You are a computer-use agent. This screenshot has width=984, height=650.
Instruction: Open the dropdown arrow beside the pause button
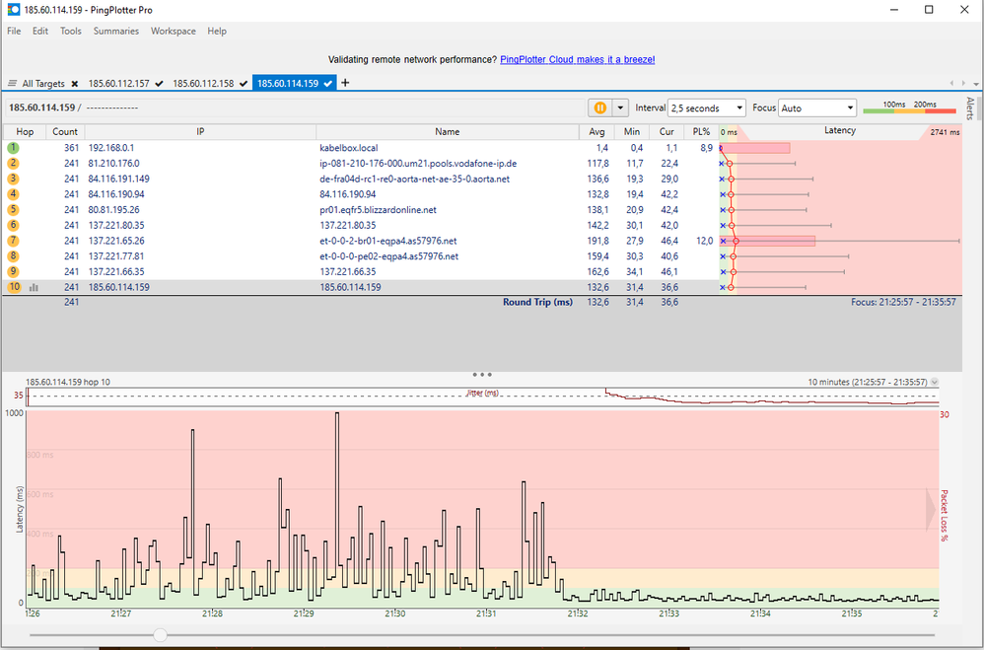click(620, 108)
